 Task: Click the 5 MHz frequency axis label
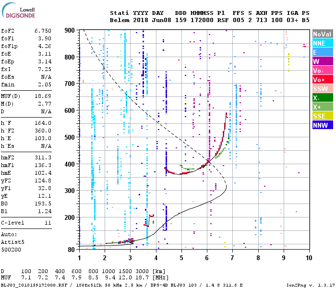pos(181,258)
